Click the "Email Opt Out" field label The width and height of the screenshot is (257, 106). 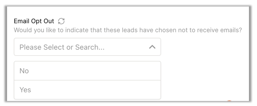34,20
